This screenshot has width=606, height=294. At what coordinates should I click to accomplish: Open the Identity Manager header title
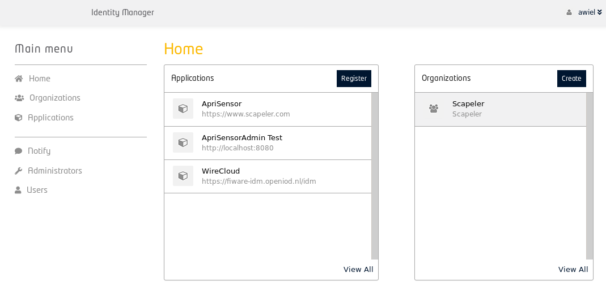[x=122, y=12]
